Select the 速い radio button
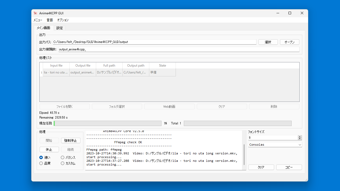This screenshot has width=340, height=191. tap(41, 158)
